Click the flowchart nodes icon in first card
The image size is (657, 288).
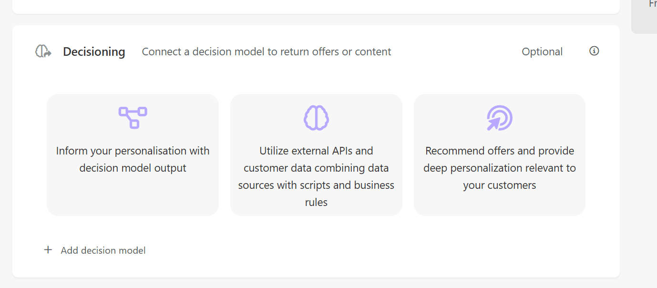[133, 118]
